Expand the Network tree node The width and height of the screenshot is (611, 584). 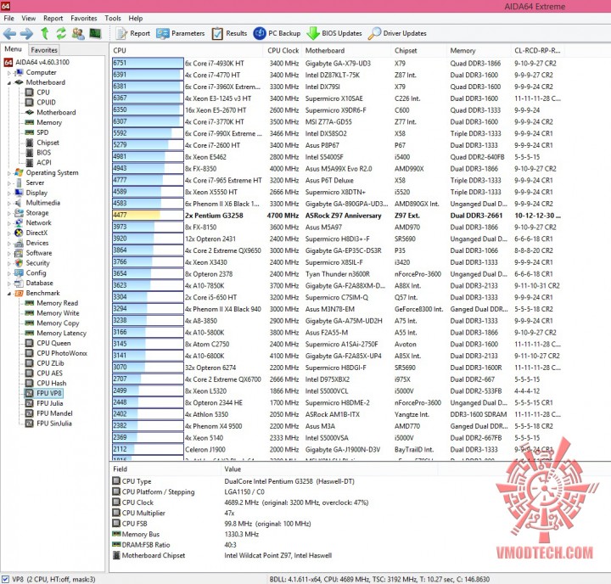click(9, 223)
